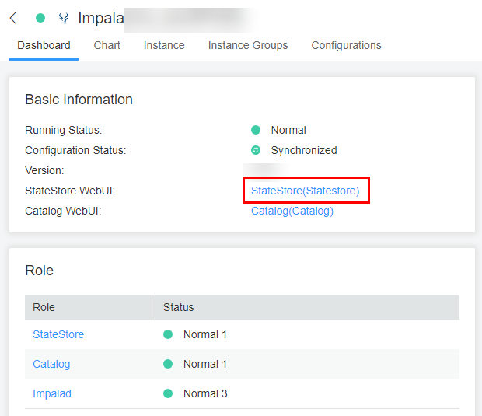
Task: Click the Basic Information heading
Action: coord(79,100)
